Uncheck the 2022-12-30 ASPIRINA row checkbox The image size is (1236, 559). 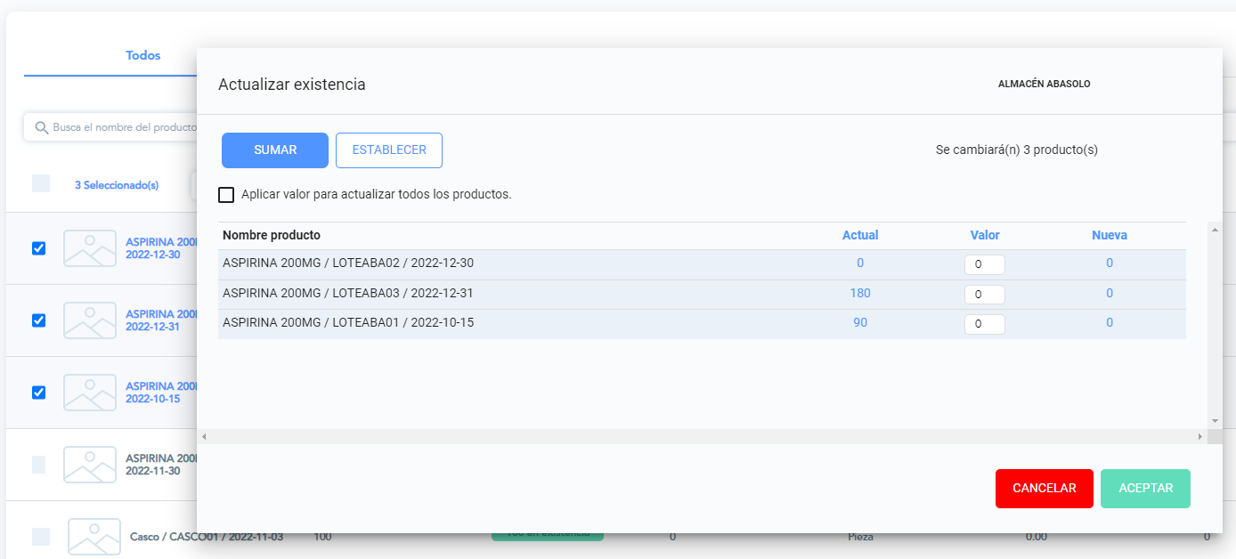click(x=38, y=248)
